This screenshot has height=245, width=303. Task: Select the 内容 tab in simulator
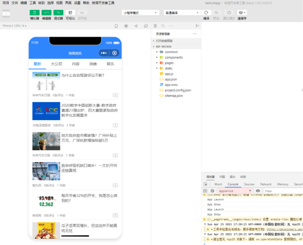pyautogui.click(x=76, y=64)
